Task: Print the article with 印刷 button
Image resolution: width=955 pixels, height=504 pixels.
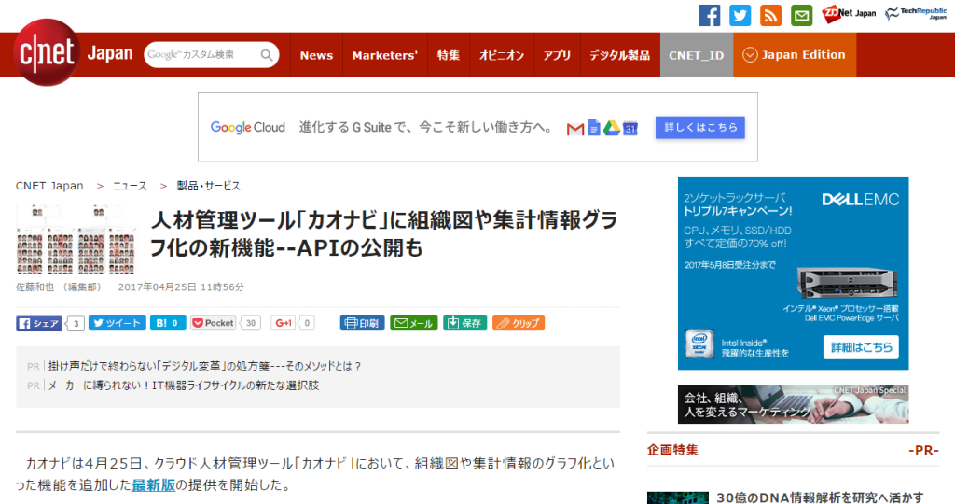Action: 363,323
